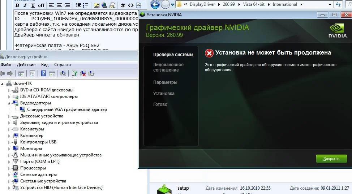352x194 pixels.
Task: Select the Контроллеры USB tree item
Action: pos(38,142)
